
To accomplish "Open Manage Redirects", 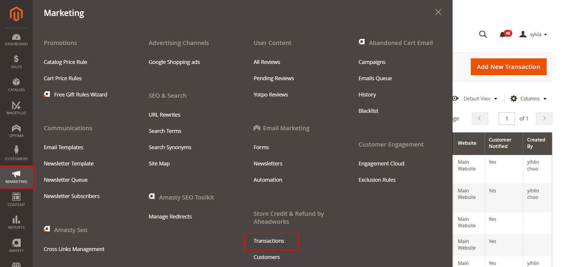I will (170, 217).
